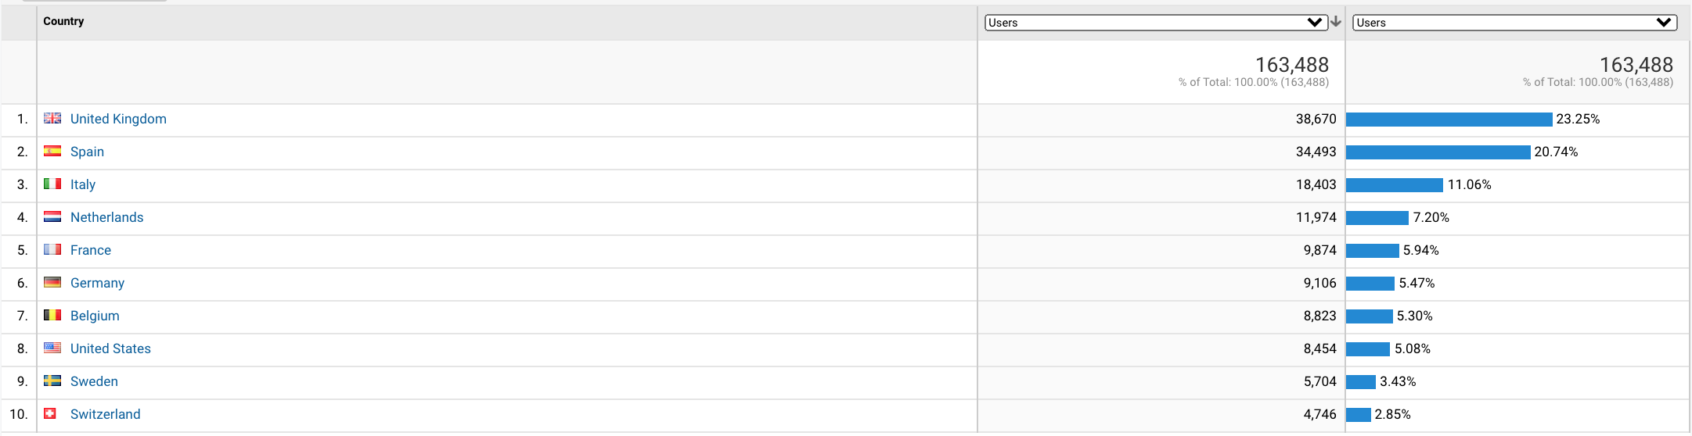The height and width of the screenshot is (436, 1692).
Task: Open the United States country link
Action: coord(110,348)
